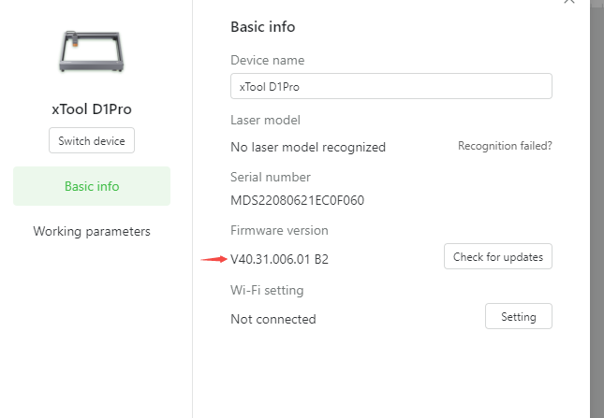This screenshot has width=604, height=418.
Task: Select the serial number MDS22080621EC0F060 text
Action: 298,200
